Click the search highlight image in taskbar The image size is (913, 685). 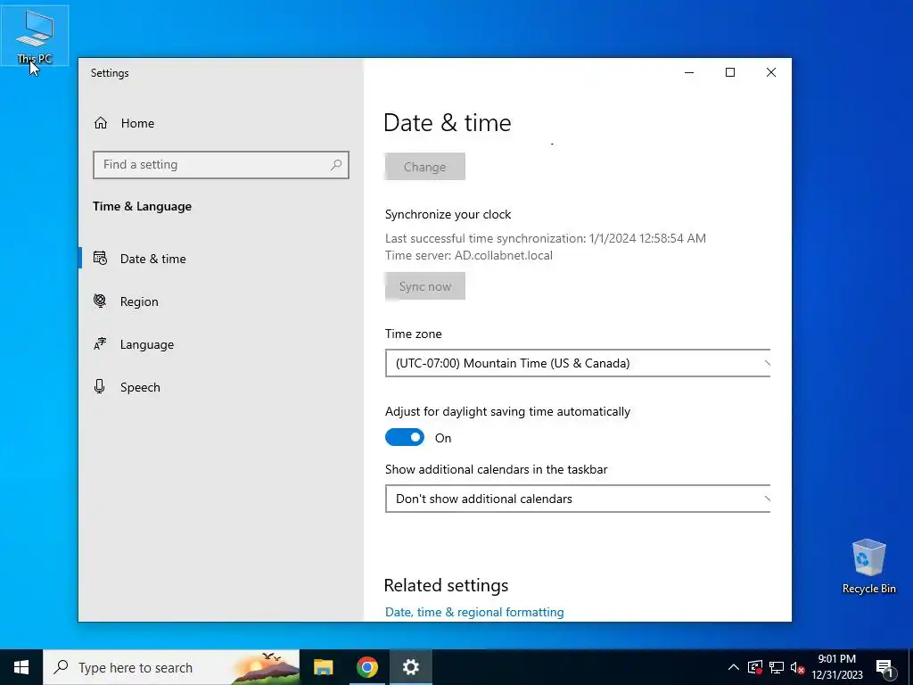[266, 667]
